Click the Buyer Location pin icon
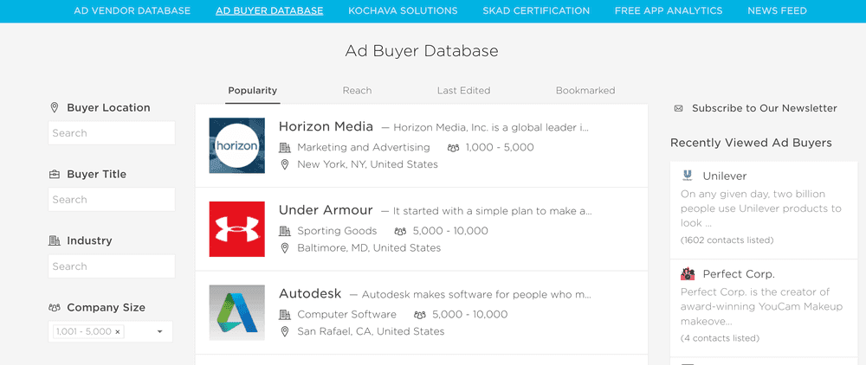 pos(54,107)
